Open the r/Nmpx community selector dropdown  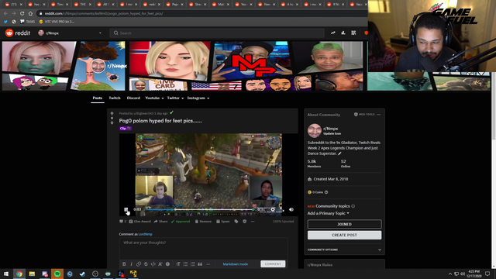(70, 33)
